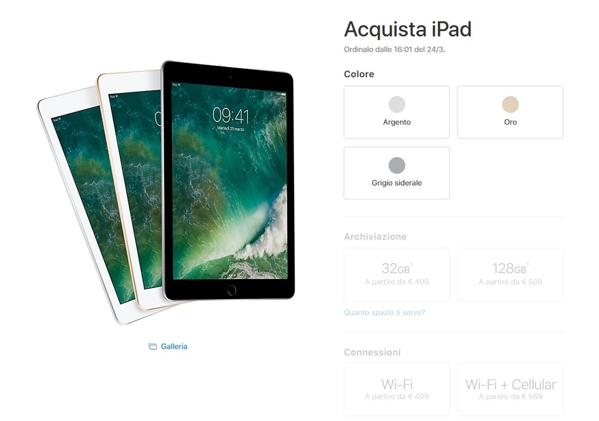Screen dimensions: 599x421
Task: Open the Galleria link
Action: coord(174,347)
